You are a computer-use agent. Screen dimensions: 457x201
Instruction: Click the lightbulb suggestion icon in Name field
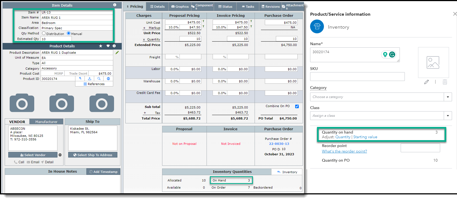(x=385, y=55)
